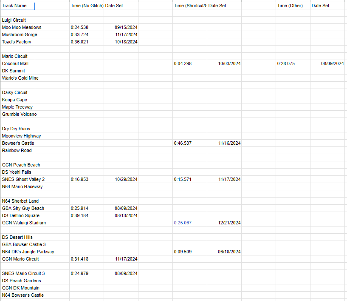Click Ghost Valley 2 shortcut time 0:15.571
Image resolution: width=347 pixels, height=301 pixels.
(190, 179)
